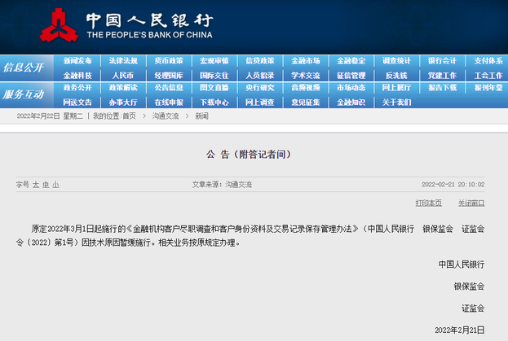Viewport: 508px width, 341px height.
Task: Set font size to 小
Action: tap(55, 185)
